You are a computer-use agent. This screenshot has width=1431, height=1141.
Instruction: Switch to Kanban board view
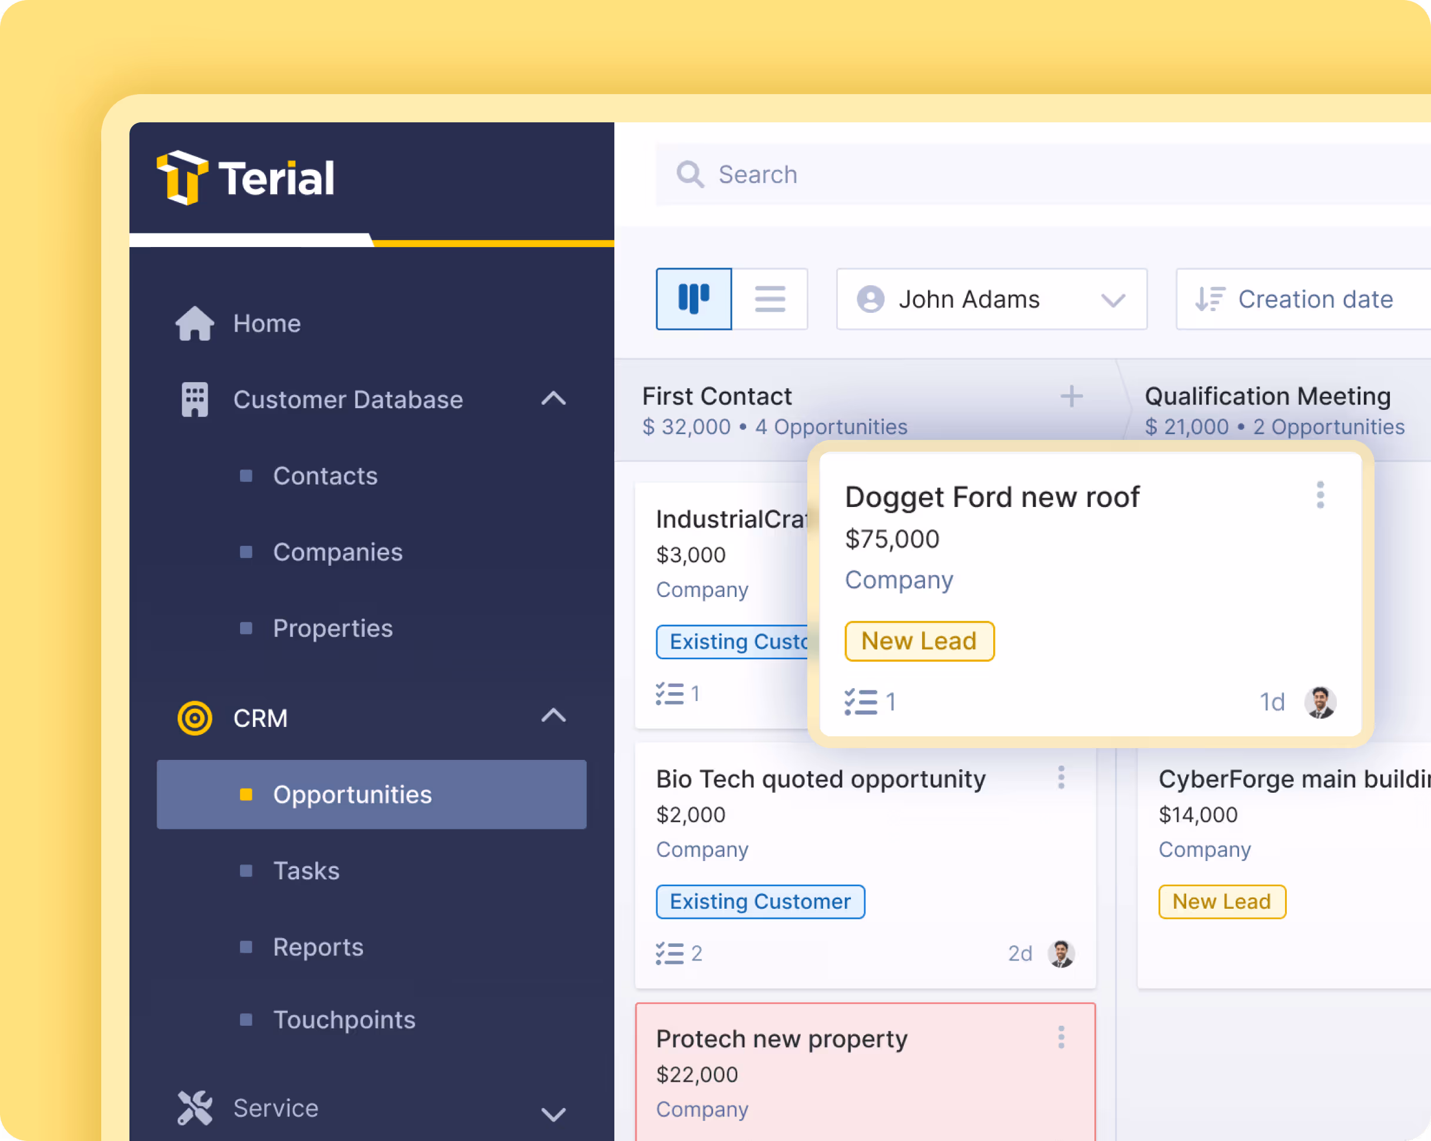click(x=694, y=299)
